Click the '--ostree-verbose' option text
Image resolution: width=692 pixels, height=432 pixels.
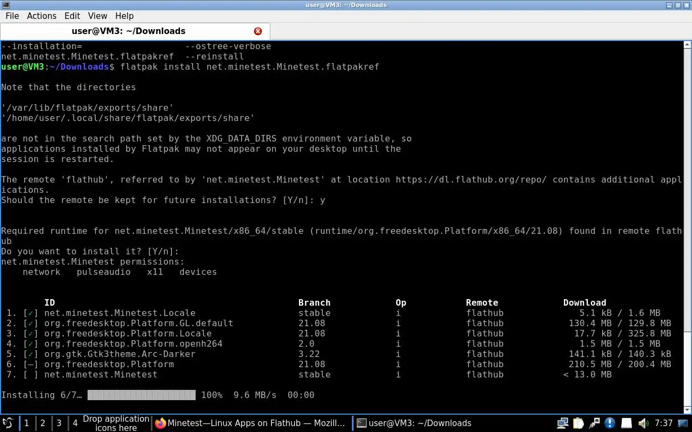click(228, 46)
